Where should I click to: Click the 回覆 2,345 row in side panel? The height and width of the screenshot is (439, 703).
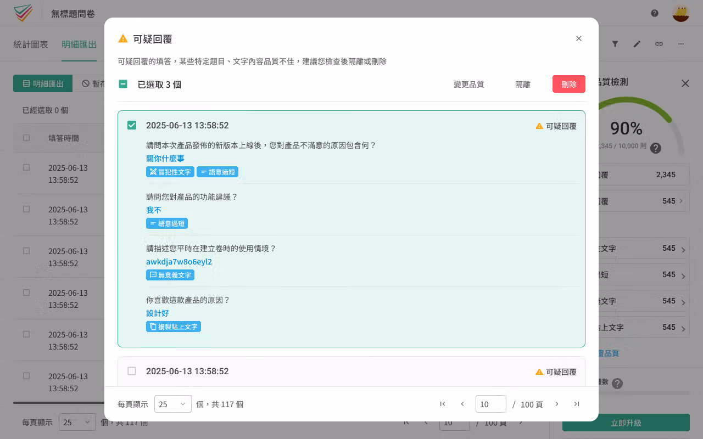[x=643, y=175]
